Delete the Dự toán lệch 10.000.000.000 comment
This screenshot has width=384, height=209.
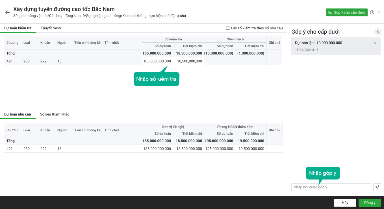[x=375, y=43]
